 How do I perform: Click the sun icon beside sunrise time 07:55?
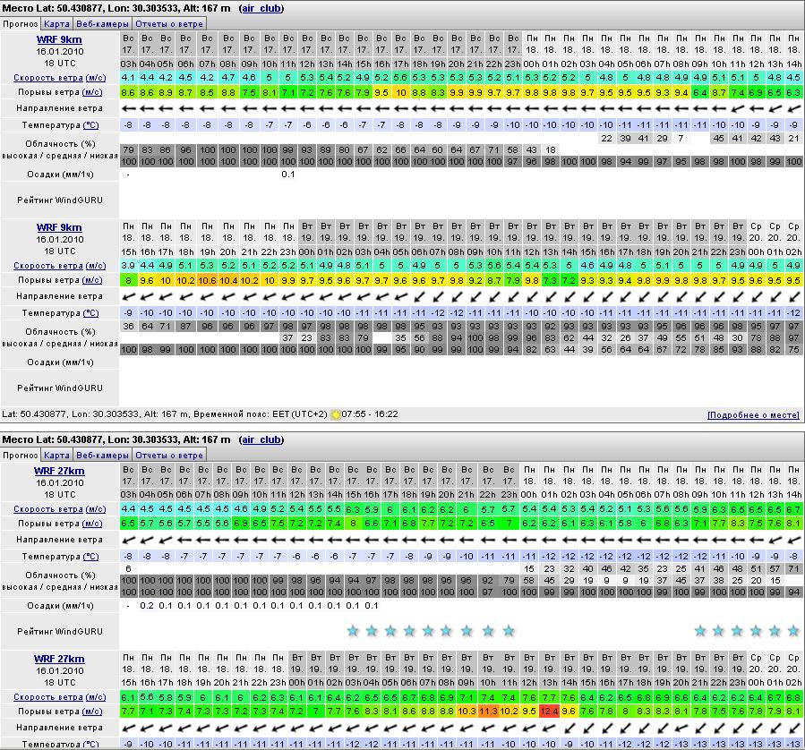point(336,414)
